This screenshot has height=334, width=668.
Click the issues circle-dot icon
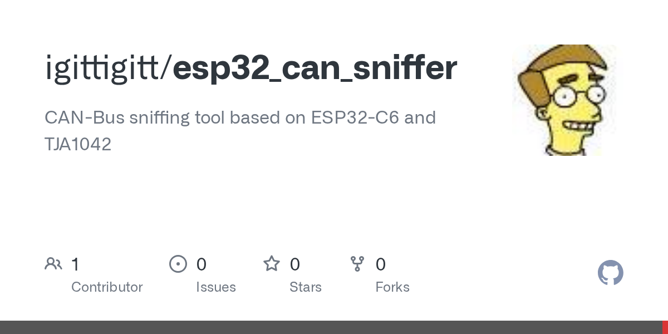[x=178, y=264]
